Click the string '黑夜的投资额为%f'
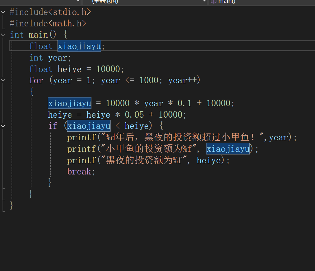 (144, 160)
